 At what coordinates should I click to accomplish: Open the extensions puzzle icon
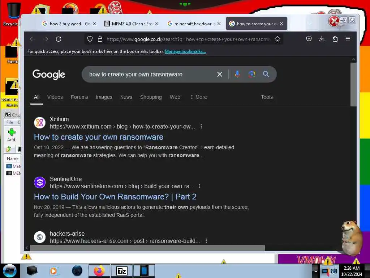[335, 39]
